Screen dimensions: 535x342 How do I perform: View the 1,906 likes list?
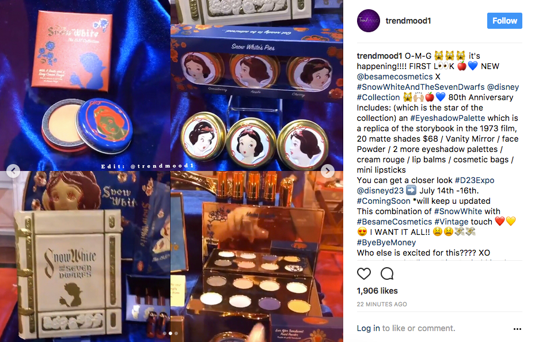coord(377,291)
